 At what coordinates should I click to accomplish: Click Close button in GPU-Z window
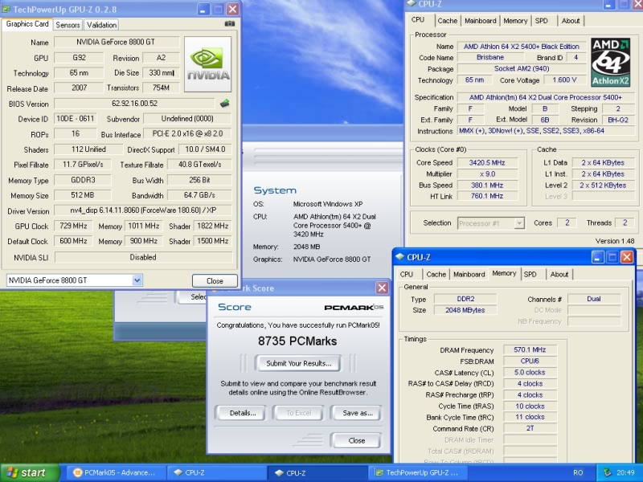tap(215, 280)
